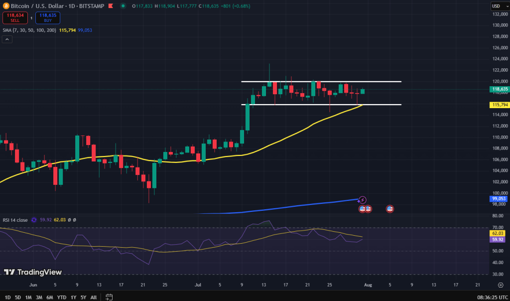Choose the YTD time range
Viewport: 510px width, 301px height.
point(62,298)
